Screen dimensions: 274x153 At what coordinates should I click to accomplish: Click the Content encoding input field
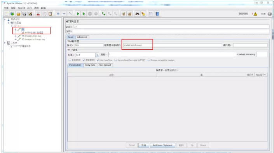pyautogui.click(x=262, y=54)
